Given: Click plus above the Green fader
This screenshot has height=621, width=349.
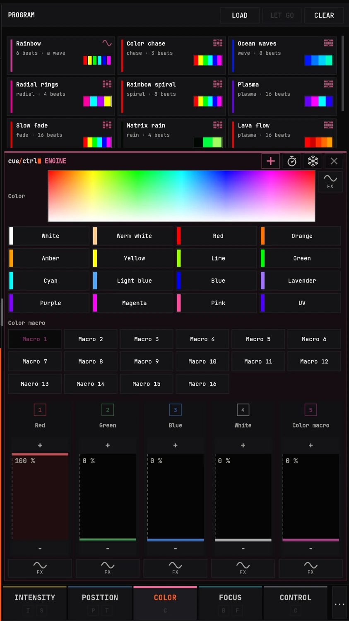Looking at the screenshot, I should coord(108,445).
